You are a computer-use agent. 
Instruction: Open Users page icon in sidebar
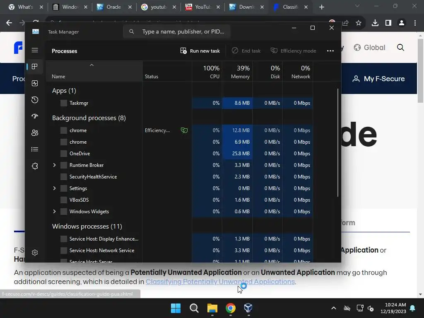click(35, 133)
